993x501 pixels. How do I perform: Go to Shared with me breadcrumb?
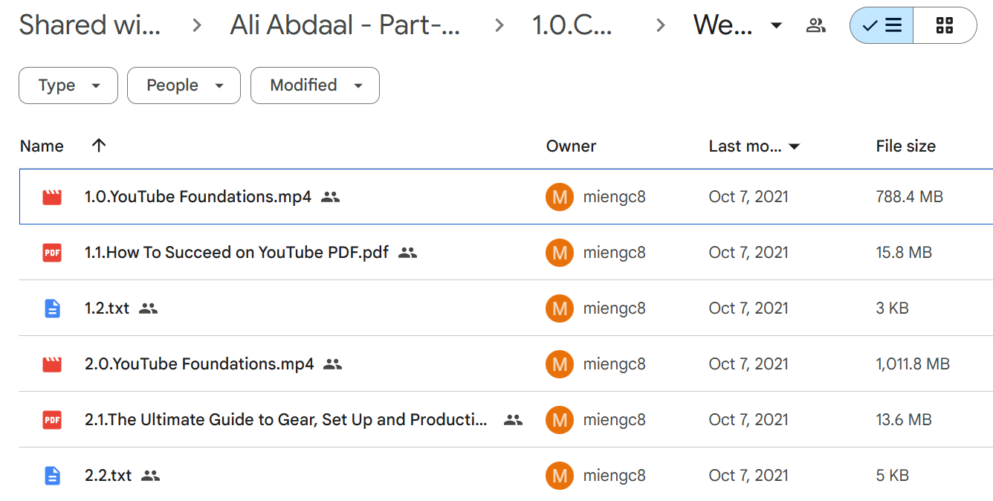89,25
